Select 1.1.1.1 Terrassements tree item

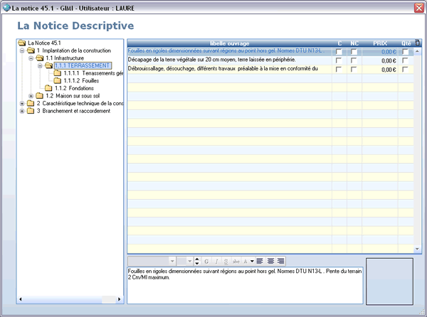tap(93, 73)
